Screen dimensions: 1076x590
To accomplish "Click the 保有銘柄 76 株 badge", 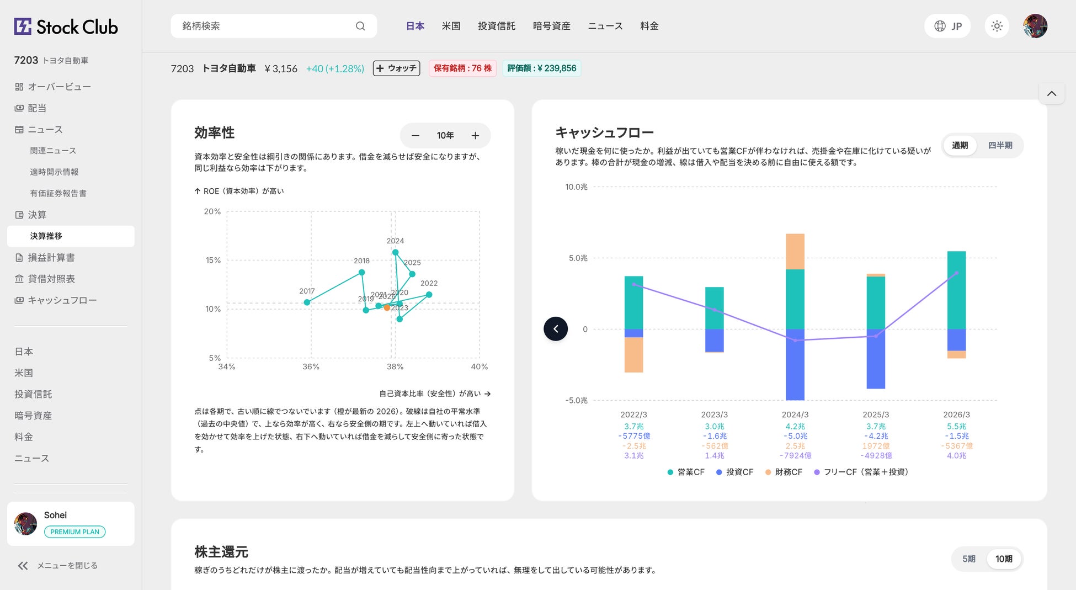I will [x=462, y=68].
